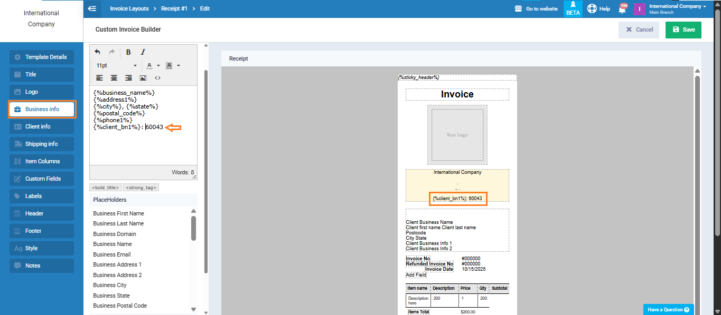Image resolution: width=721 pixels, height=315 pixels.
Task: Insert an image via the editor toolbar
Action: pos(143,78)
